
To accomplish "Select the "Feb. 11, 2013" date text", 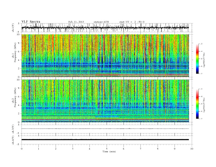I will click(76, 22).
